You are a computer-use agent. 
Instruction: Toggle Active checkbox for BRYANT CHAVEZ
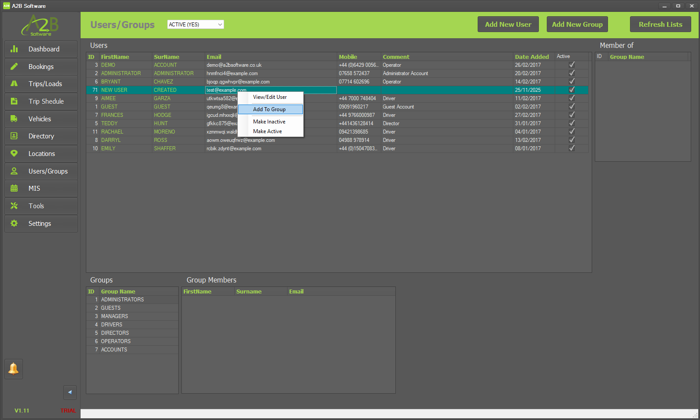571,81
